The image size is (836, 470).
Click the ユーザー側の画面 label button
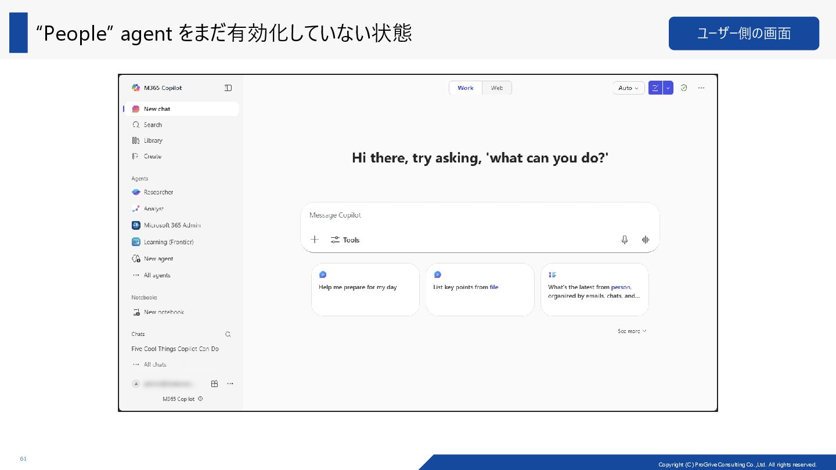pos(744,33)
